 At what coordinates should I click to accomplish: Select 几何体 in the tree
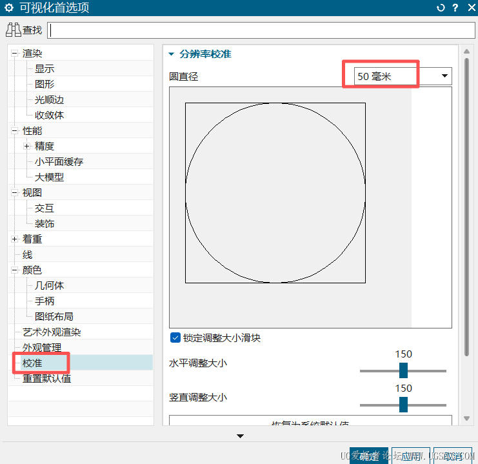[49, 285]
